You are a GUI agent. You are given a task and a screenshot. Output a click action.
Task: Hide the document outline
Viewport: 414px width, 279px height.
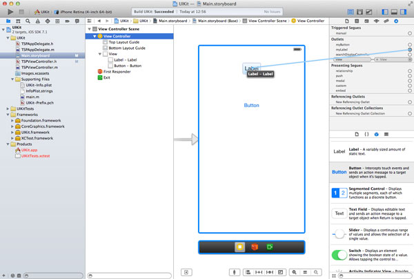click(x=186, y=272)
